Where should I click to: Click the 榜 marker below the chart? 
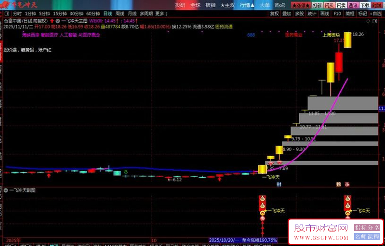coord(339,184)
